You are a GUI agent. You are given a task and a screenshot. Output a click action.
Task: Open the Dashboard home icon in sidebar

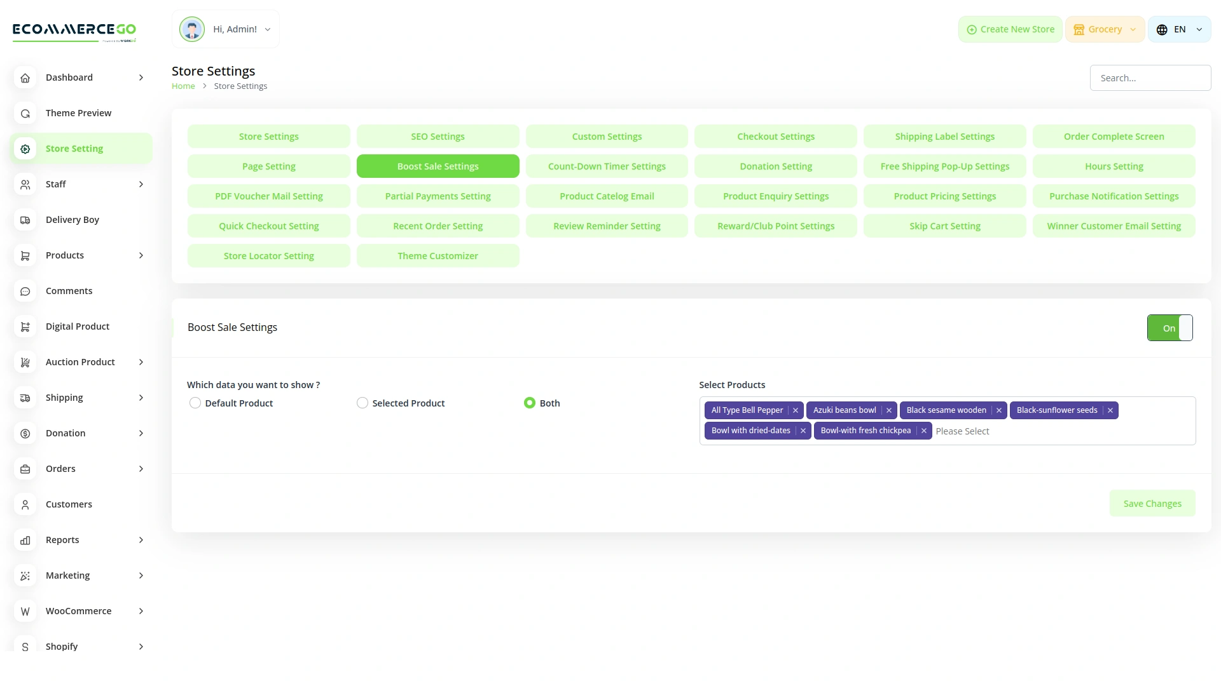tap(25, 77)
